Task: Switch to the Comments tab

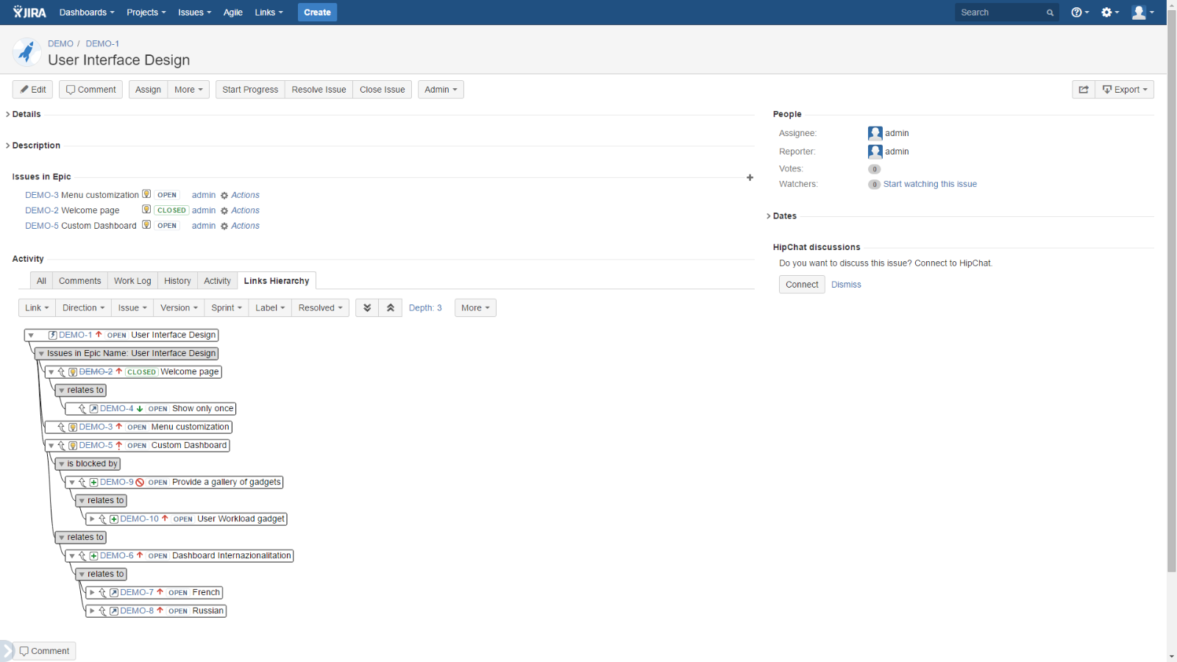Action: 79,281
